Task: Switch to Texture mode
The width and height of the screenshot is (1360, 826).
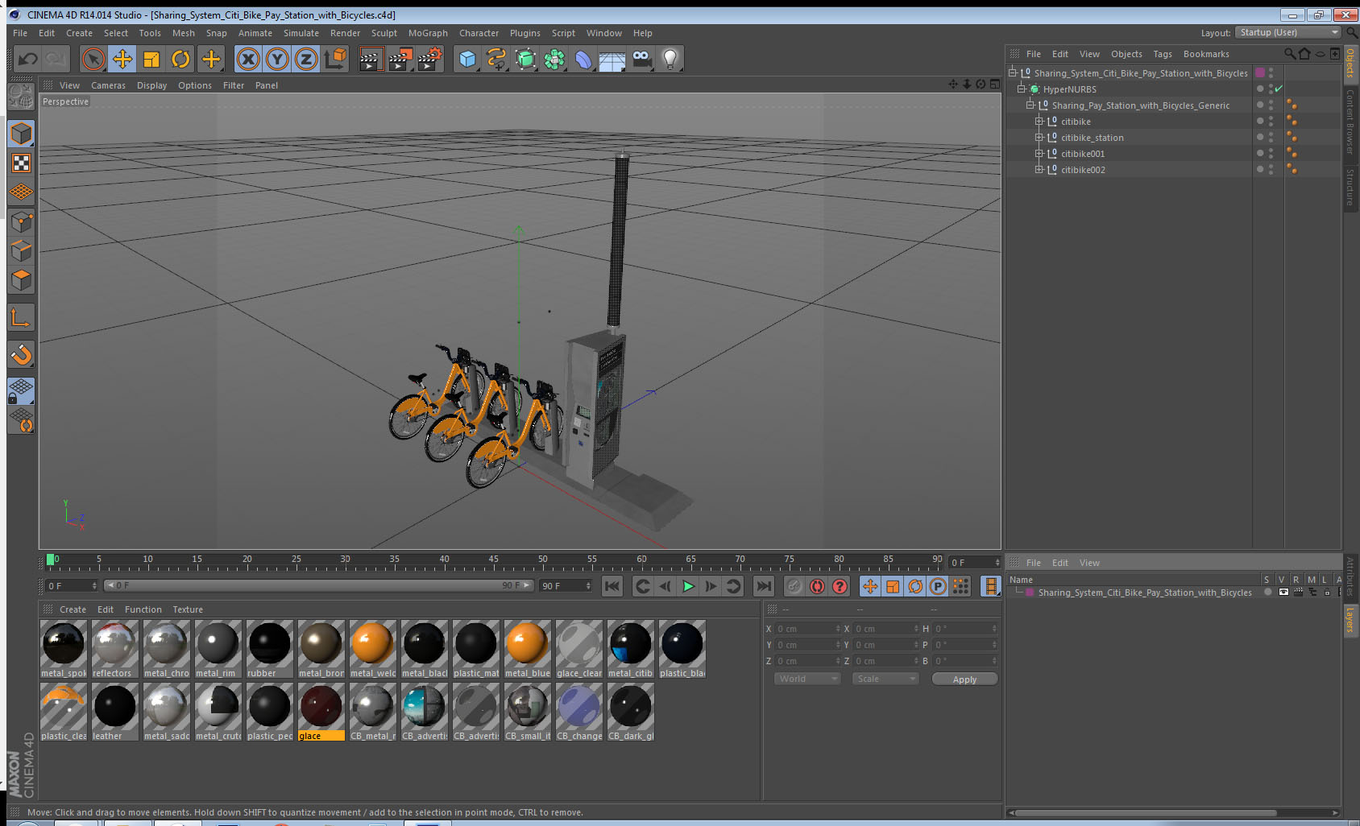Action: (x=21, y=163)
